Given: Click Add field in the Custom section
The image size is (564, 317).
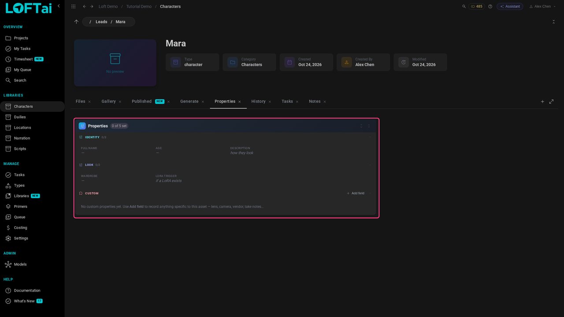Looking at the screenshot, I should [x=356, y=193].
